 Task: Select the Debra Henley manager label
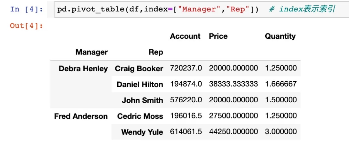pyautogui.click(x=83, y=68)
